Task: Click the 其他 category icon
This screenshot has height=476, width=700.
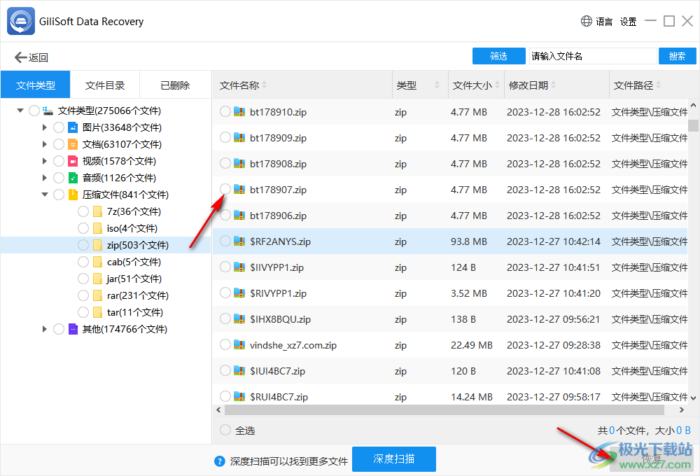Action: [73, 328]
